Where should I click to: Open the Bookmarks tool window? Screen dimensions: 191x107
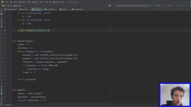(1, 90)
